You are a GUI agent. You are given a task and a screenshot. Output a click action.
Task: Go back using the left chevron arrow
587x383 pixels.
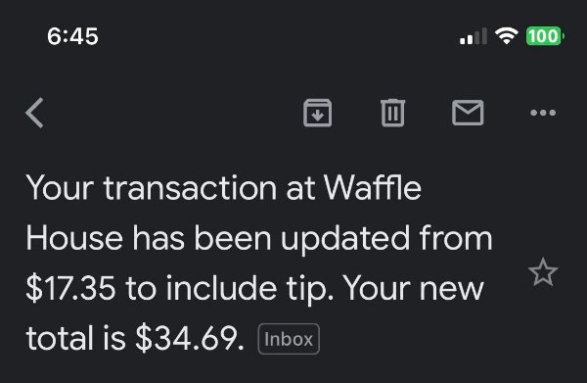[x=35, y=113]
